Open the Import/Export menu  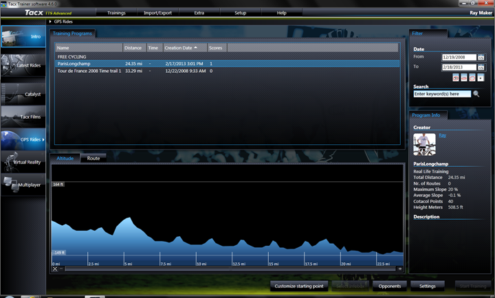pos(157,13)
